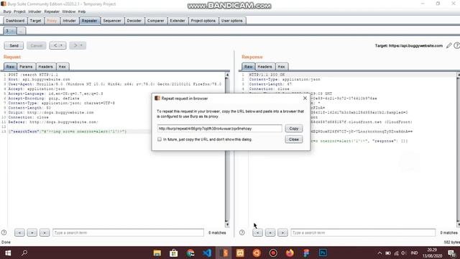Focus the request 'Type a search term' field
Viewport: 460px width, 259px height.
pos(128,232)
